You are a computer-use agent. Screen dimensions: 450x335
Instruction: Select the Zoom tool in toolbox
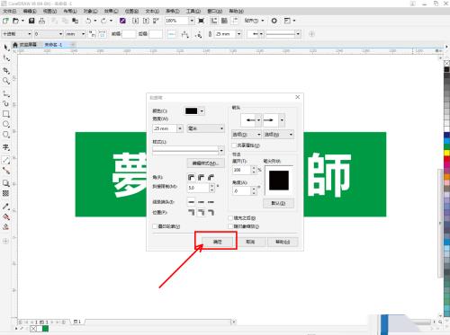click(x=5, y=81)
